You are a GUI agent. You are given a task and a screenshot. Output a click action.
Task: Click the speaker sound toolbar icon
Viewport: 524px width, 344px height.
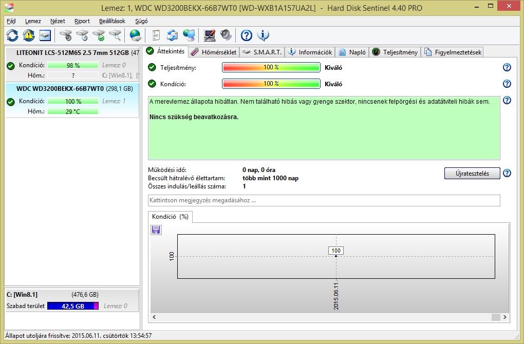[226, 35]
